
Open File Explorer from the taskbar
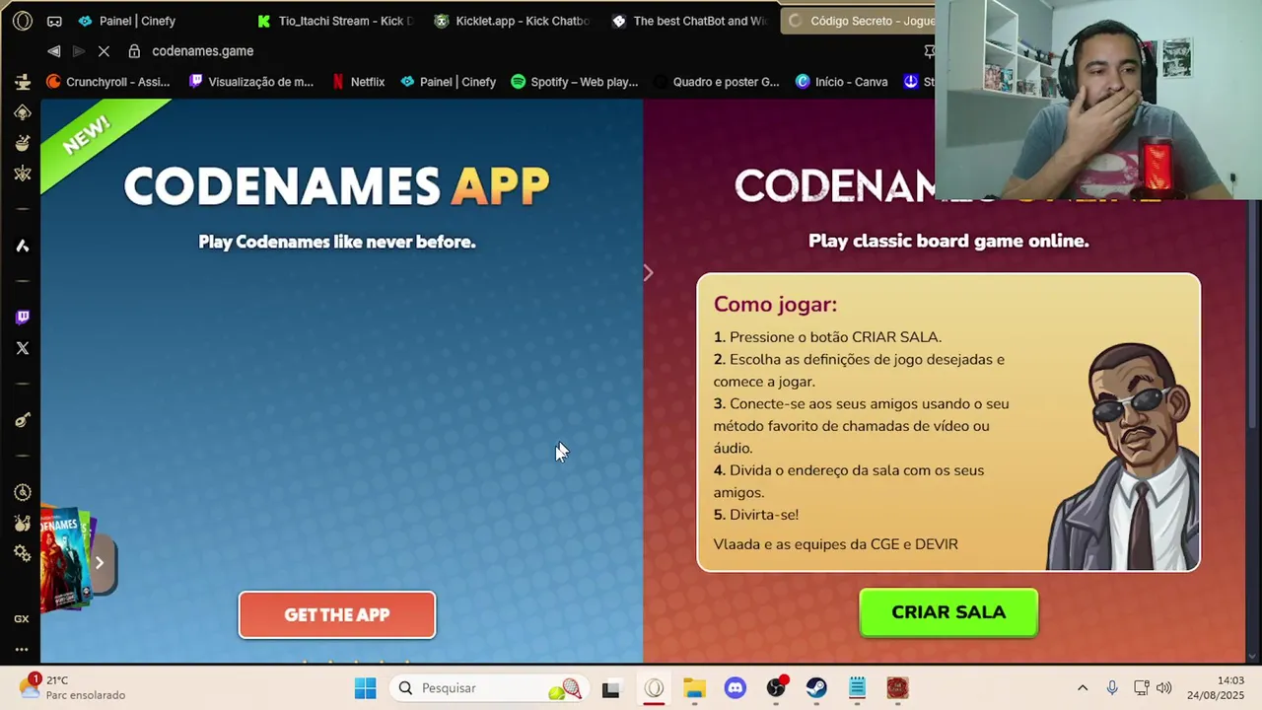pos(695,688)
